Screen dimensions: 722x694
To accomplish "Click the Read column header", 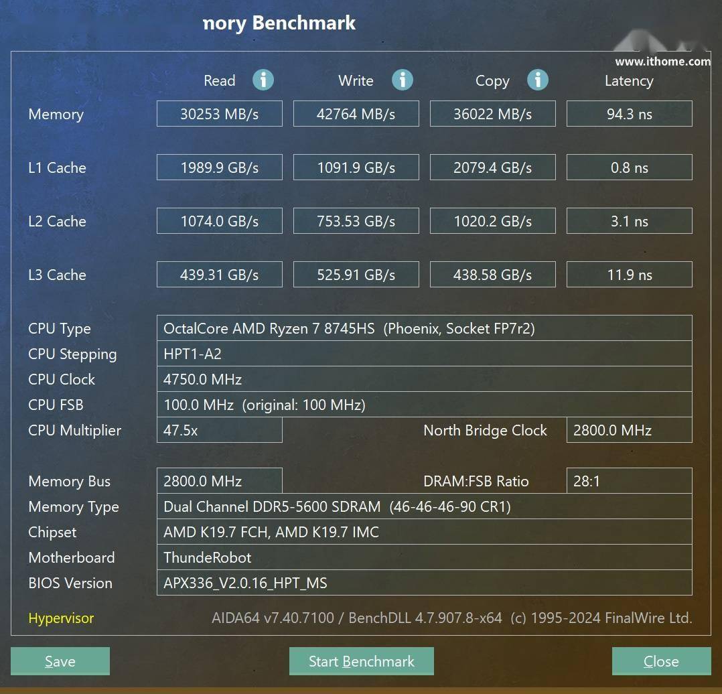I will [220, 80].
